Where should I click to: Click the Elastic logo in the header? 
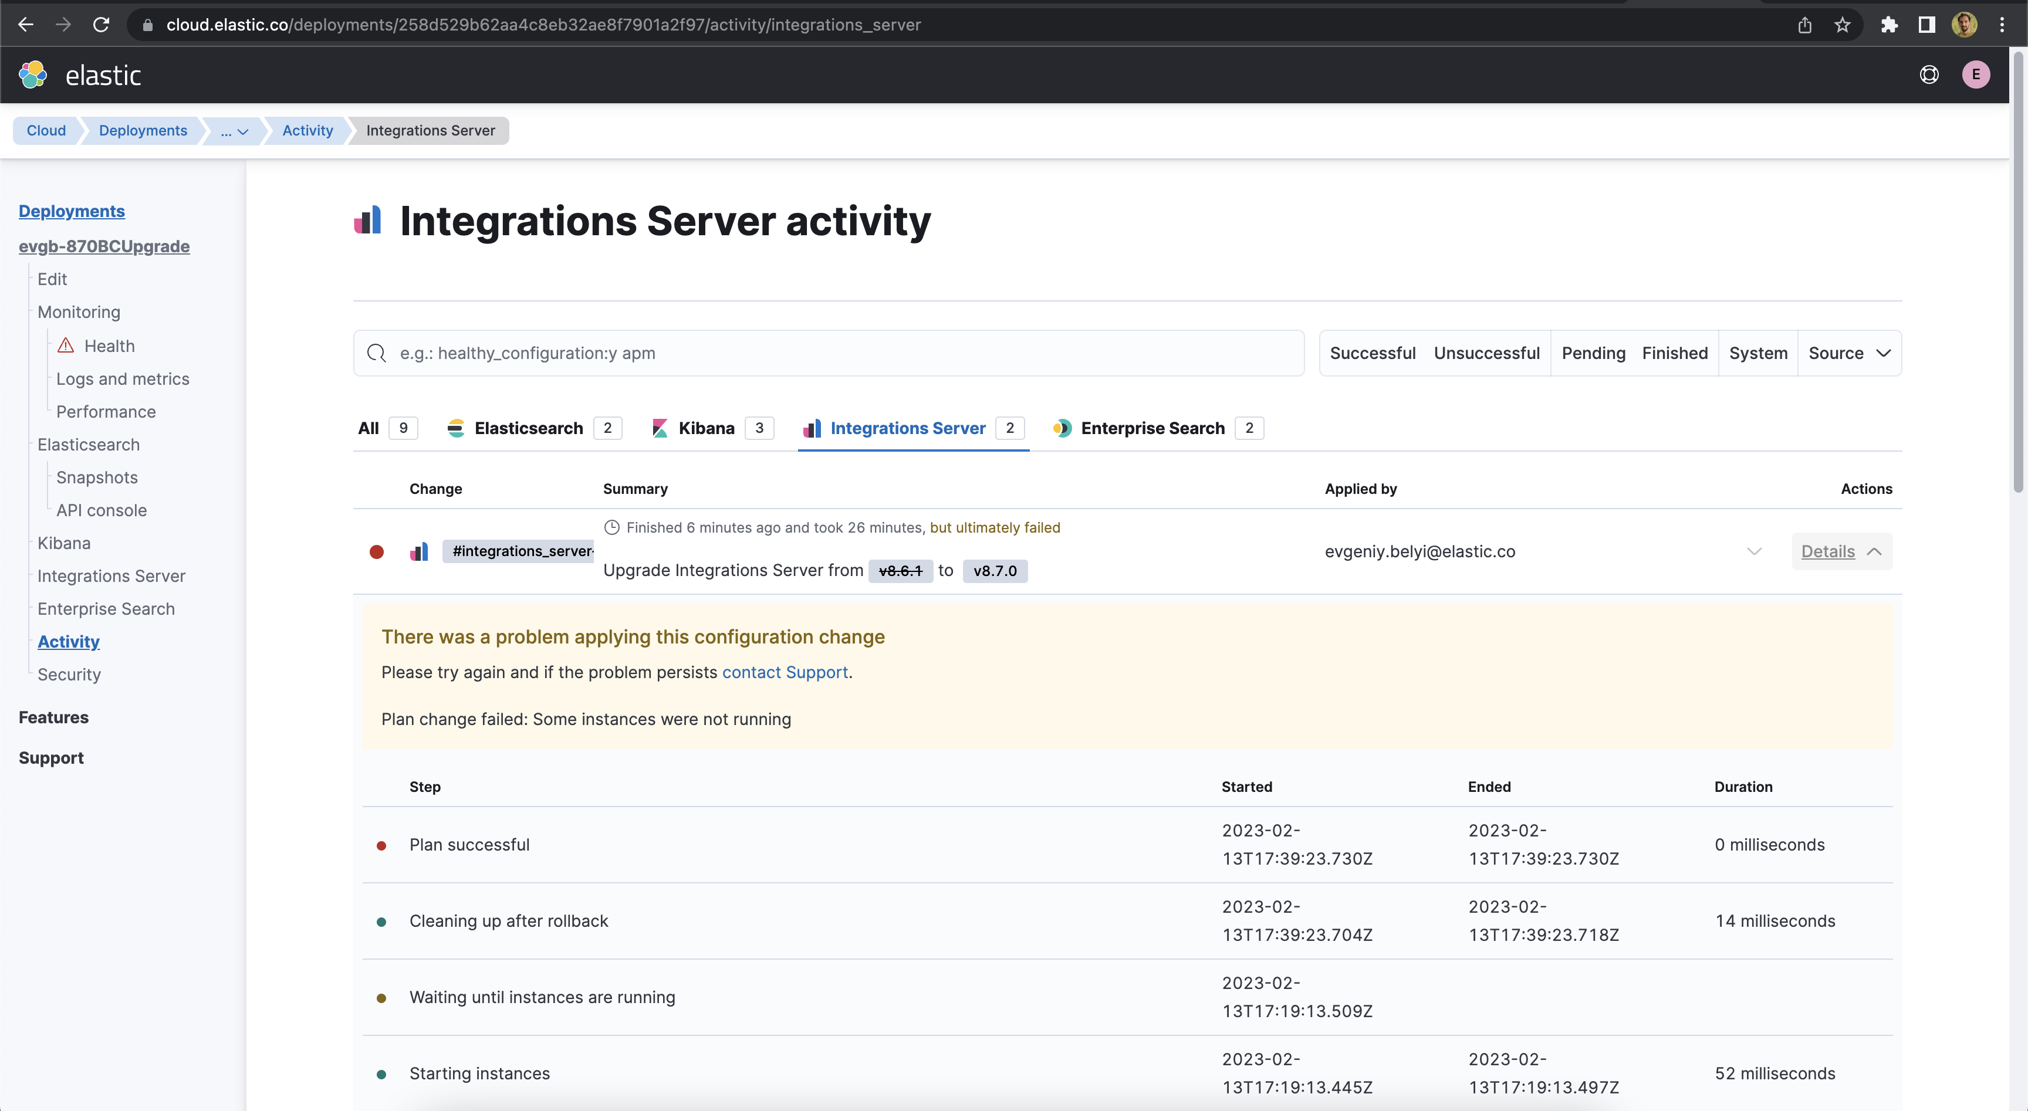[x=33, y=74]
